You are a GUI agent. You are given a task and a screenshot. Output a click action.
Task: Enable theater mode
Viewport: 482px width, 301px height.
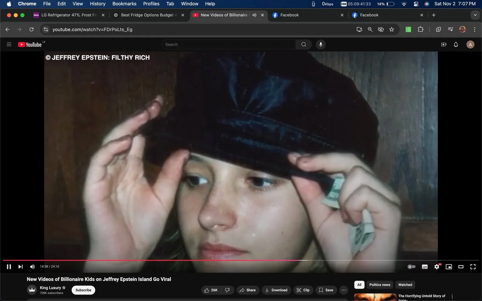point(461,267)
